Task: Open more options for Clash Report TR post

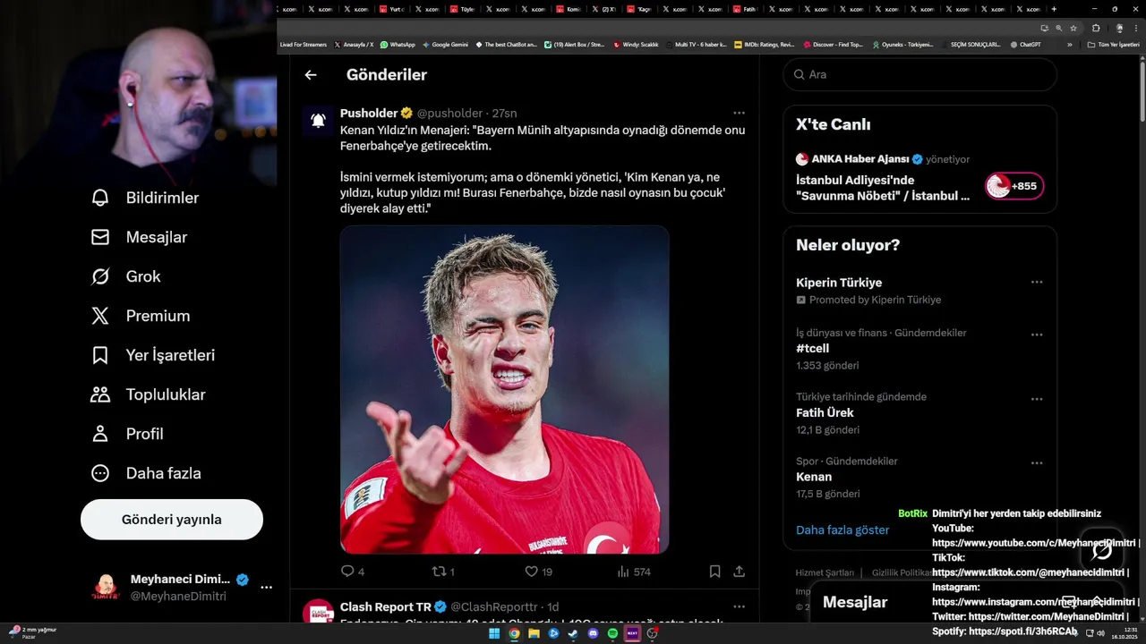Action: (739, 606)
